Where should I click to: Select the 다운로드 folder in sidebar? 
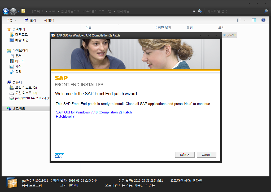[21, 35]
